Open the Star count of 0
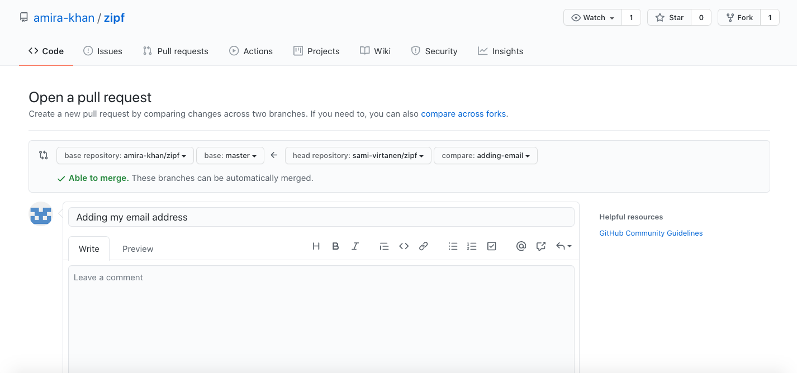The image size is (797, 373). click(701, 17)
